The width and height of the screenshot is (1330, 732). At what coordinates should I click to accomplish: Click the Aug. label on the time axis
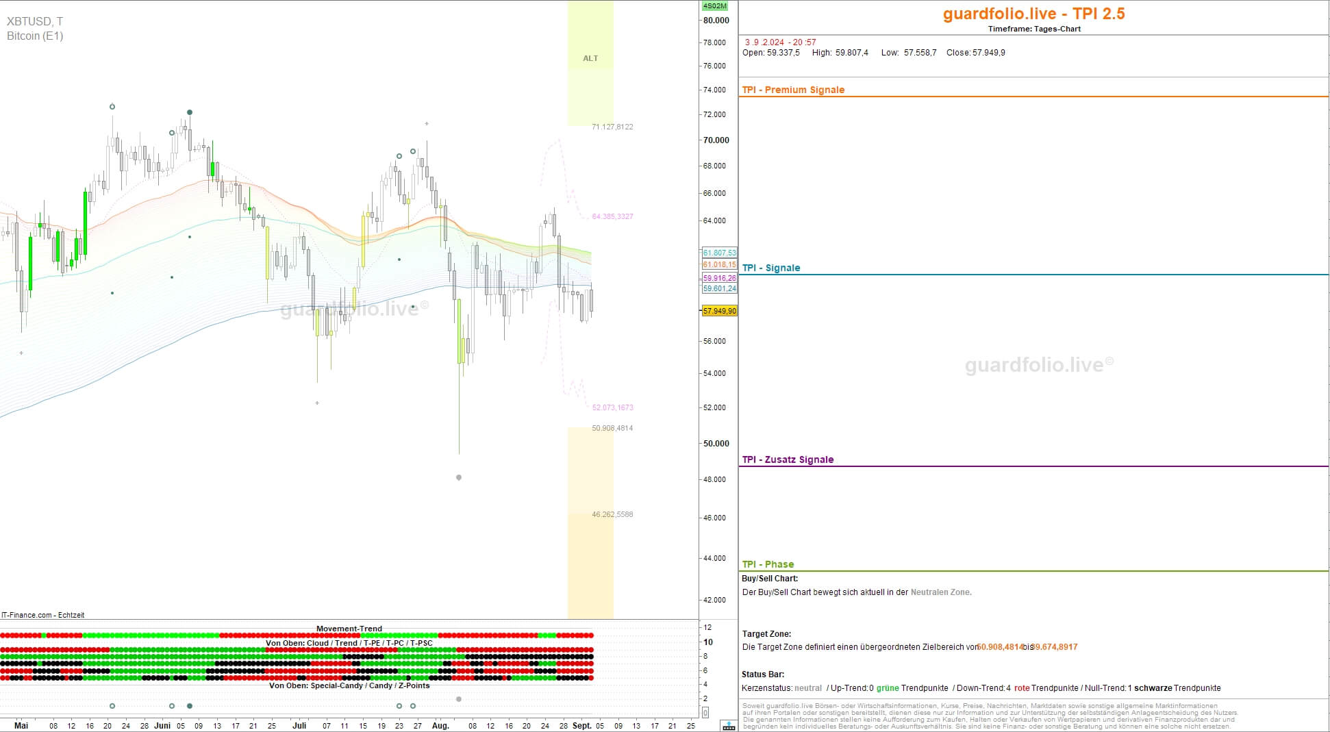(x=440, y=725)
